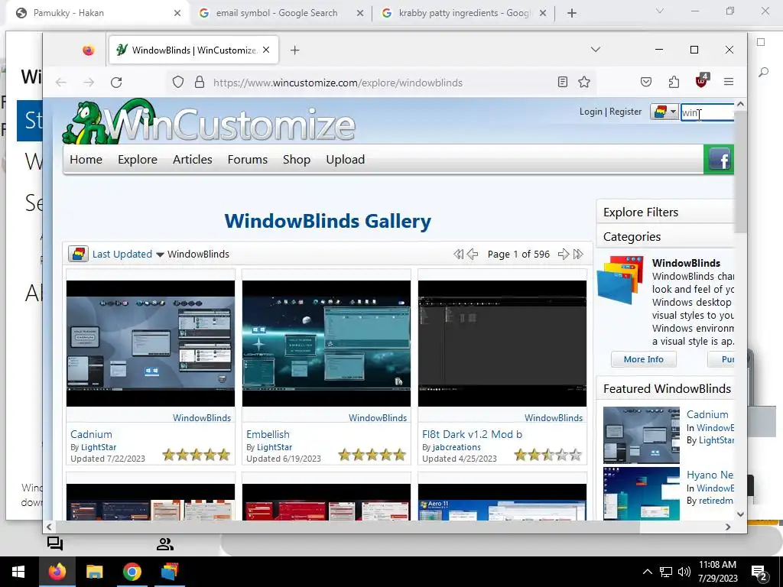
Task: Open Shop menu item
Action: [297, 160]
